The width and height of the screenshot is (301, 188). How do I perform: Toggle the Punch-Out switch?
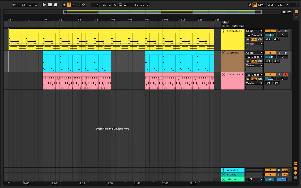126,5
